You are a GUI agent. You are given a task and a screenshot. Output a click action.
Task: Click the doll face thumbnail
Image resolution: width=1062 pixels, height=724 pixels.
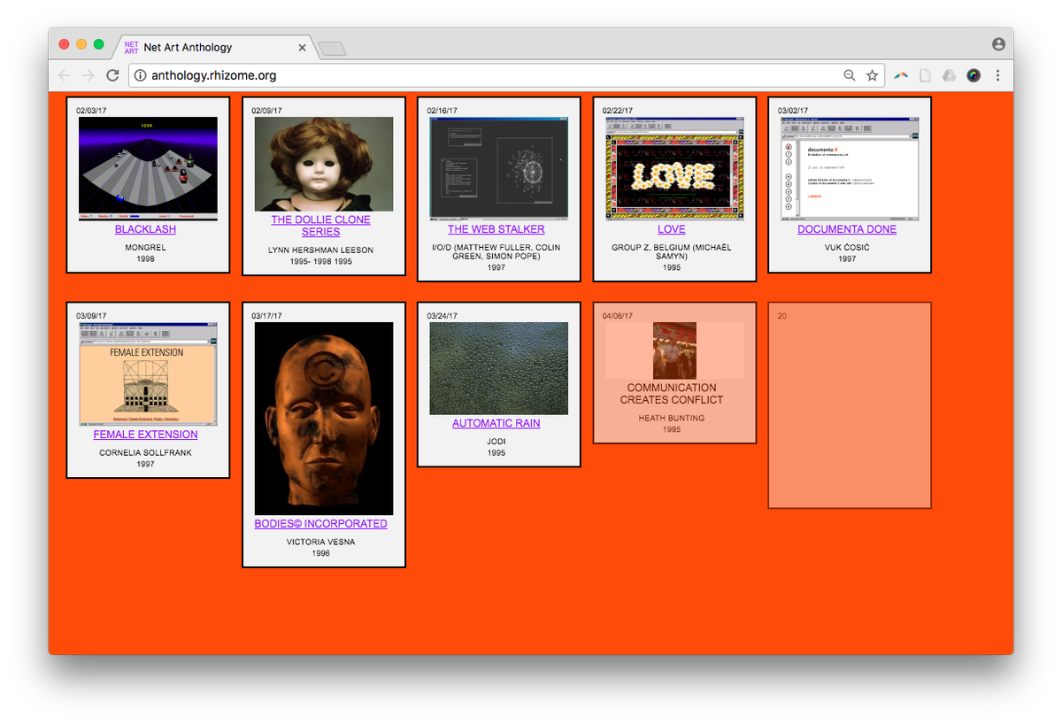pyautogui.click(x=324, y=164)
